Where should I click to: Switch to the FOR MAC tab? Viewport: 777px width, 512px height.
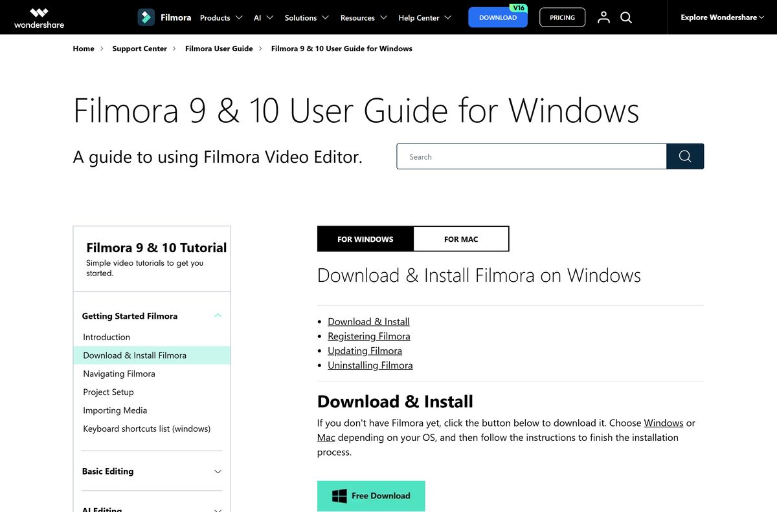click(461, 239)
